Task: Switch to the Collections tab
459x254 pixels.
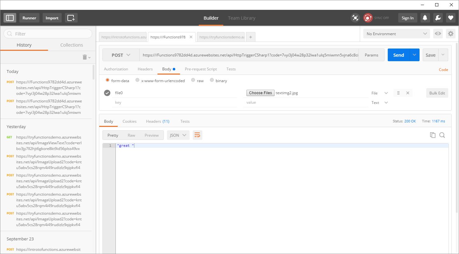Action: (72, 45)
